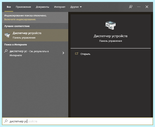Click the feedback person icon
155x127 pixels.
130,7
